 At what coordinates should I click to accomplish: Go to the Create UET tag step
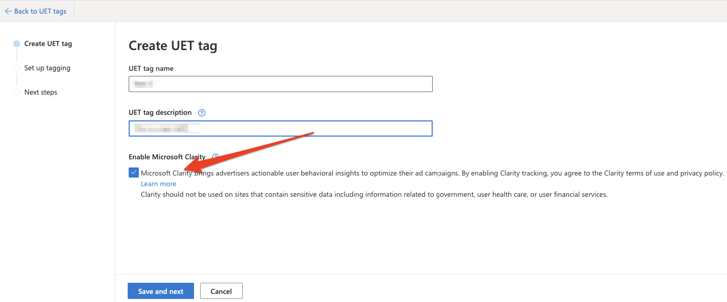pyautogui.click(x=48, y=44)
